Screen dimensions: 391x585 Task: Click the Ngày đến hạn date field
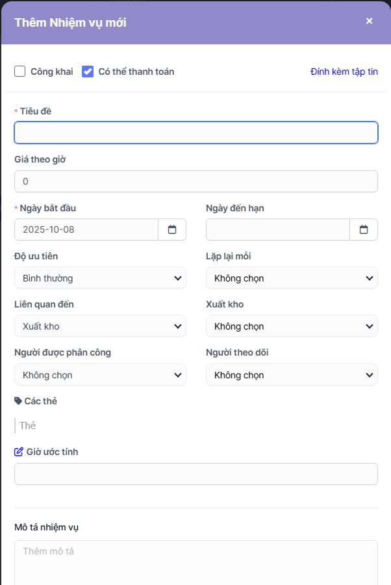pyautogui.click(x=278, y=229)
